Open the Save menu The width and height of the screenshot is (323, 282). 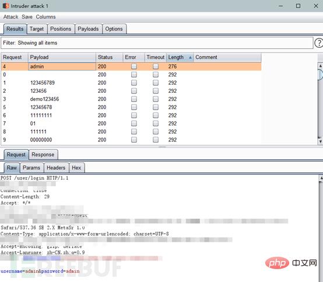27,17
